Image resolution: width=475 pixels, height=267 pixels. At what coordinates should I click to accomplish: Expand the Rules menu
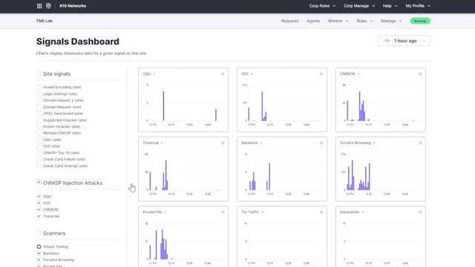(x=364, y=21)
